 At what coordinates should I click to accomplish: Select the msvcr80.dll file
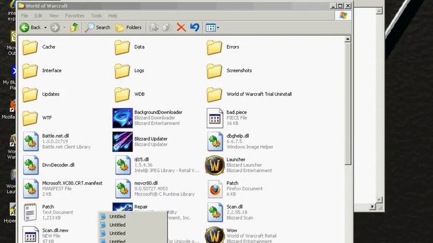(155, 189)
